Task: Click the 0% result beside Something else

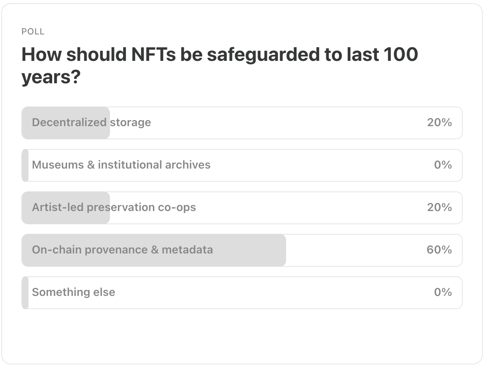Action: click(443, 292)
